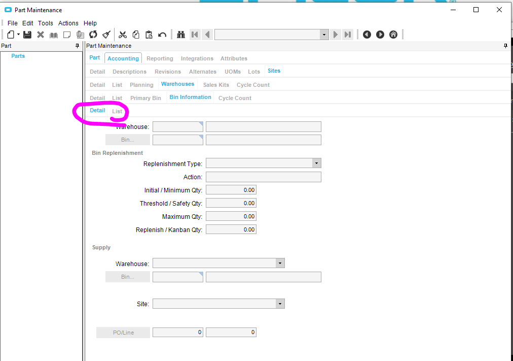The width and height of the screenshot is (513, 361).
Task: Click the Delete X toolbar icon
Action: pos(41,35)
